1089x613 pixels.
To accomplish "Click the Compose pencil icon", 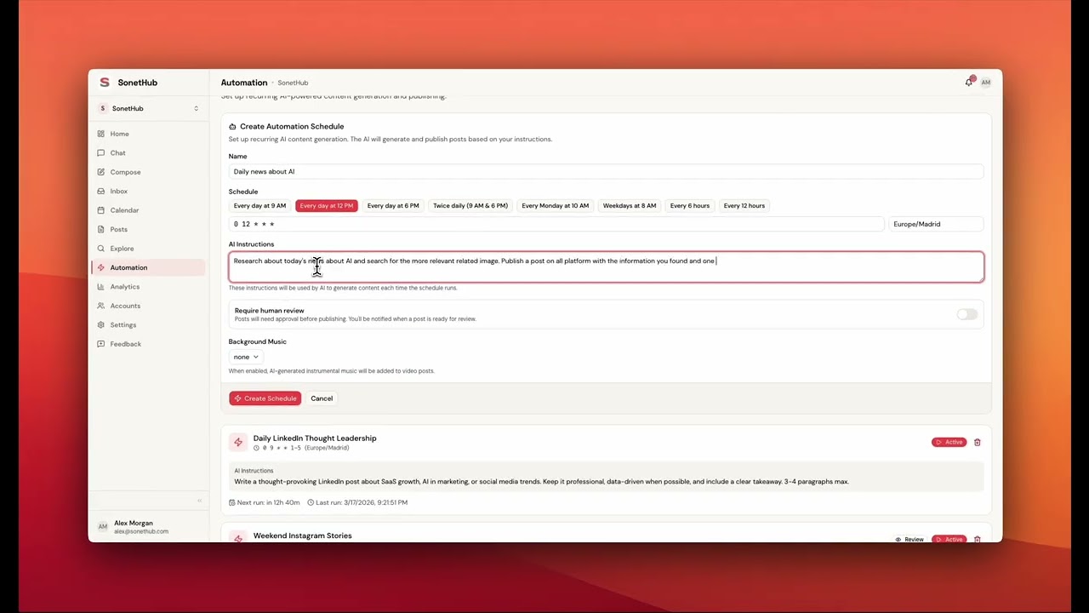I will [101, 172].
